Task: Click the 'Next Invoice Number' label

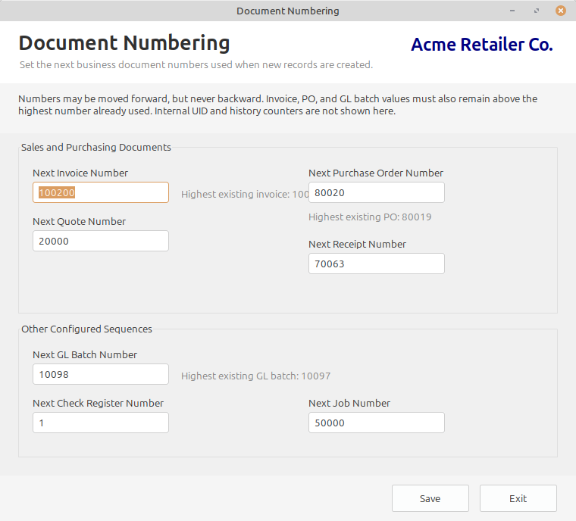Action: 80,173
